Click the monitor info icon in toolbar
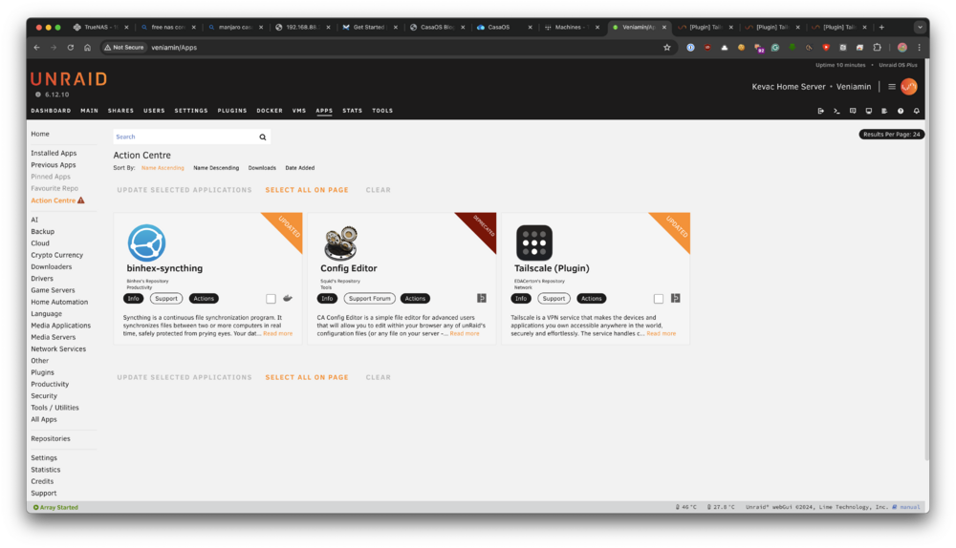956x548 pixels. [x=868, y=111]
